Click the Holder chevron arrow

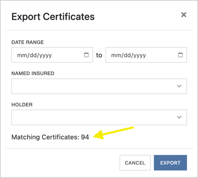[x=179, y=117]
